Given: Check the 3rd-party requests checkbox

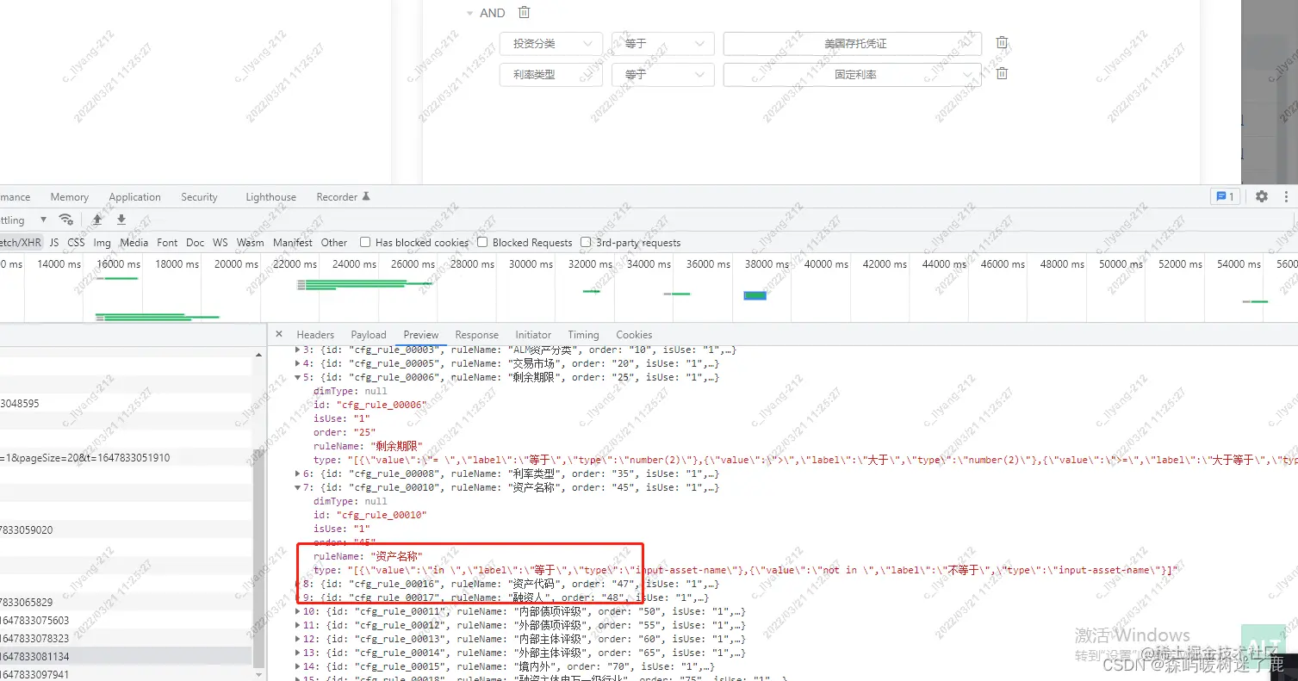Looking at the screenshot, I should pos(586,243).
